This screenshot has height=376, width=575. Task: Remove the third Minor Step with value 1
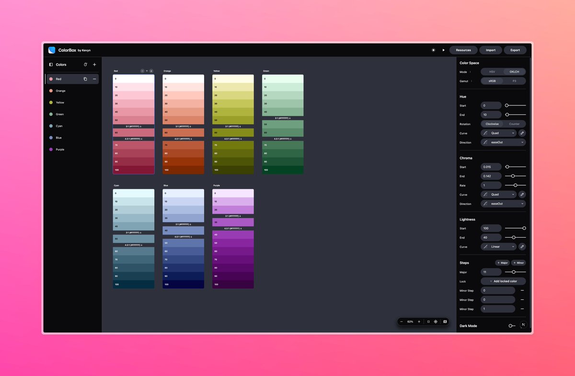click(x=522, y=309)
